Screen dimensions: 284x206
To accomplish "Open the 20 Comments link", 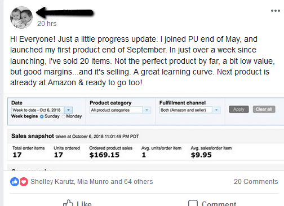I will pyautogui.click(x=256, y=182).
